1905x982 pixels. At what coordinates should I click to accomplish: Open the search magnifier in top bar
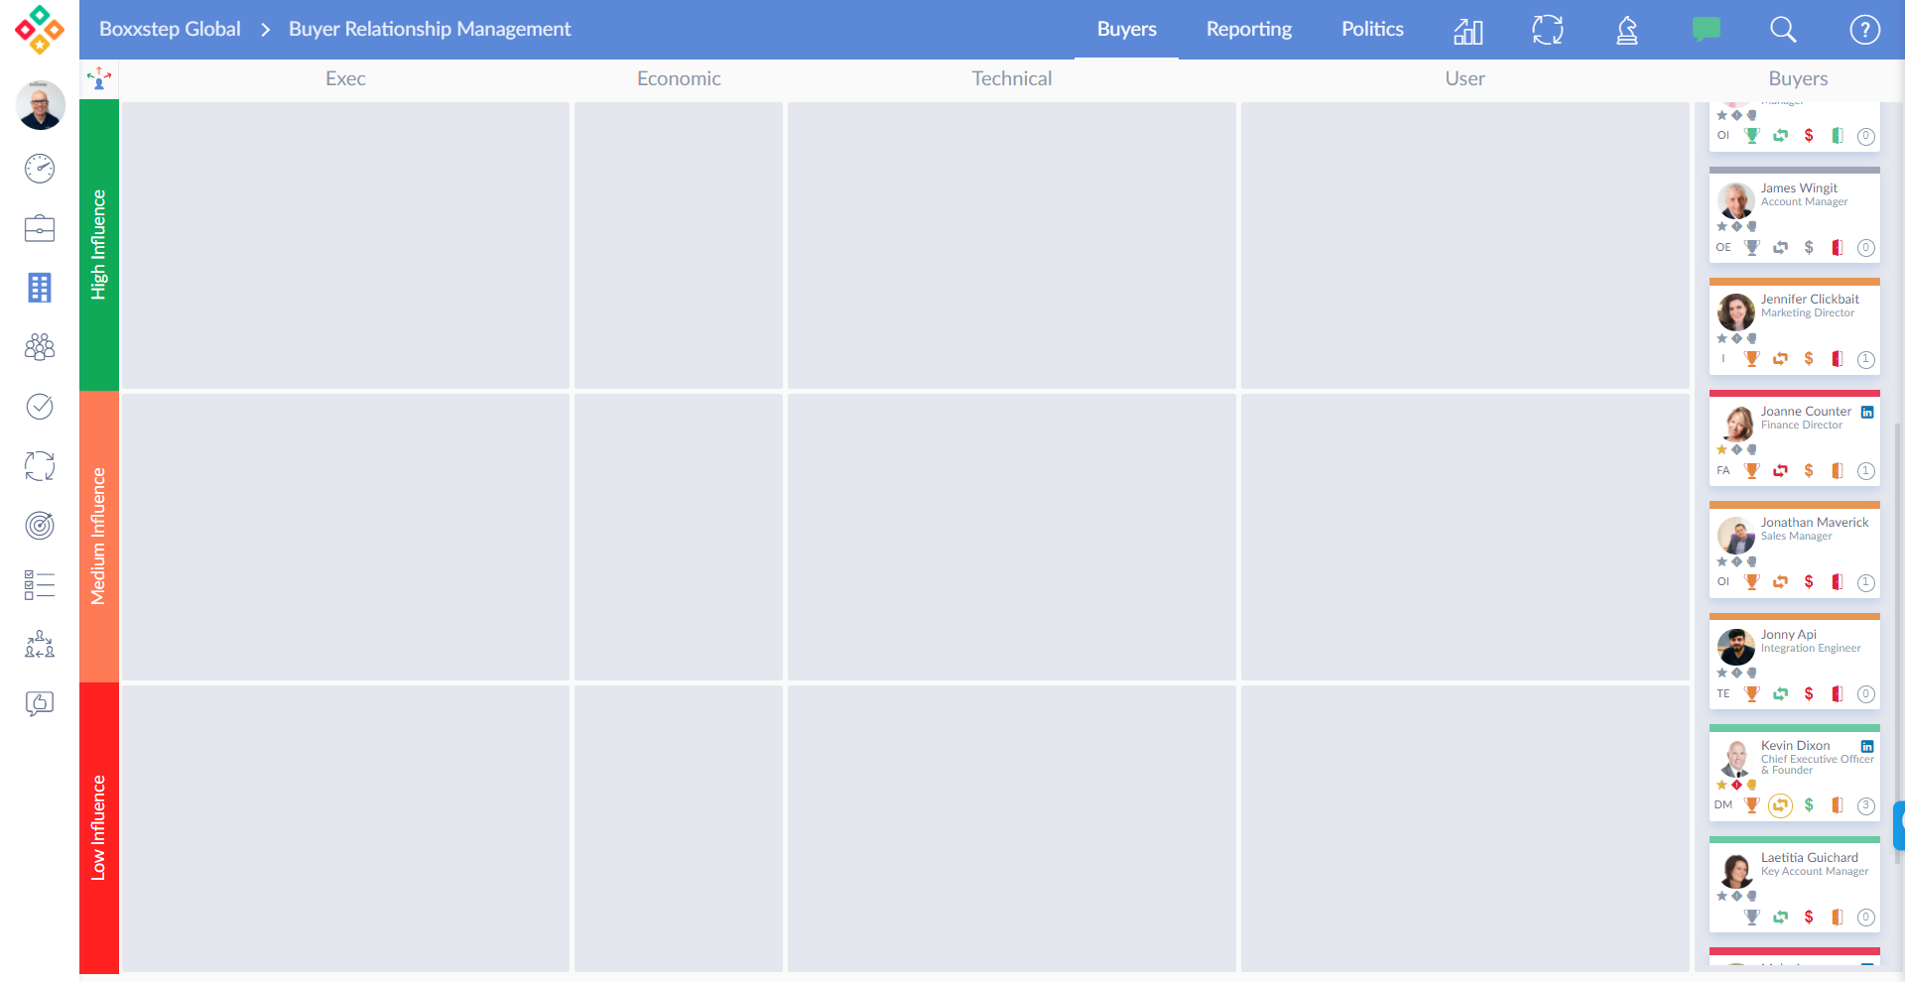pos(1783,30)
